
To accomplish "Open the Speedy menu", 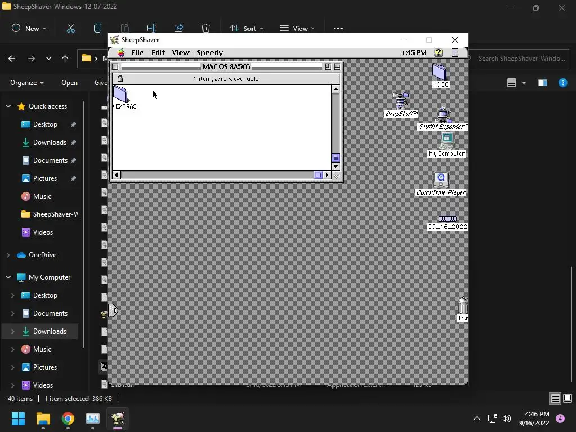I will [210, 52].
